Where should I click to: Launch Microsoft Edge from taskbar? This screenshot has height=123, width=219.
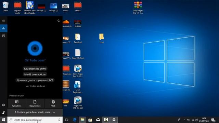pos(75,120)
